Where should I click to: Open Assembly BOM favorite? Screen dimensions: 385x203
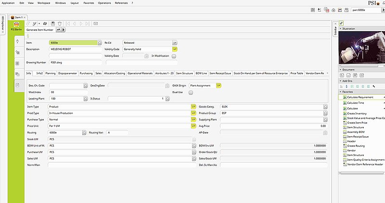point(356,132)
